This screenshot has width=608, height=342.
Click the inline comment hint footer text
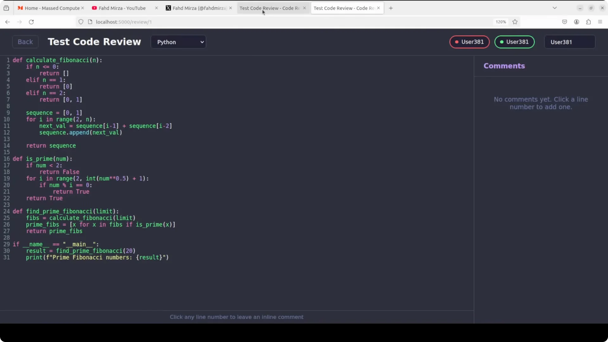click(237, 317)
